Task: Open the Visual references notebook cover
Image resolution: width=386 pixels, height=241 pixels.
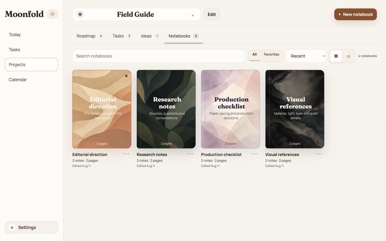Action: 295,109
